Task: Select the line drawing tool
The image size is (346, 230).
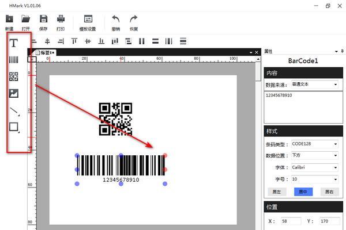Action: [14, 110]
